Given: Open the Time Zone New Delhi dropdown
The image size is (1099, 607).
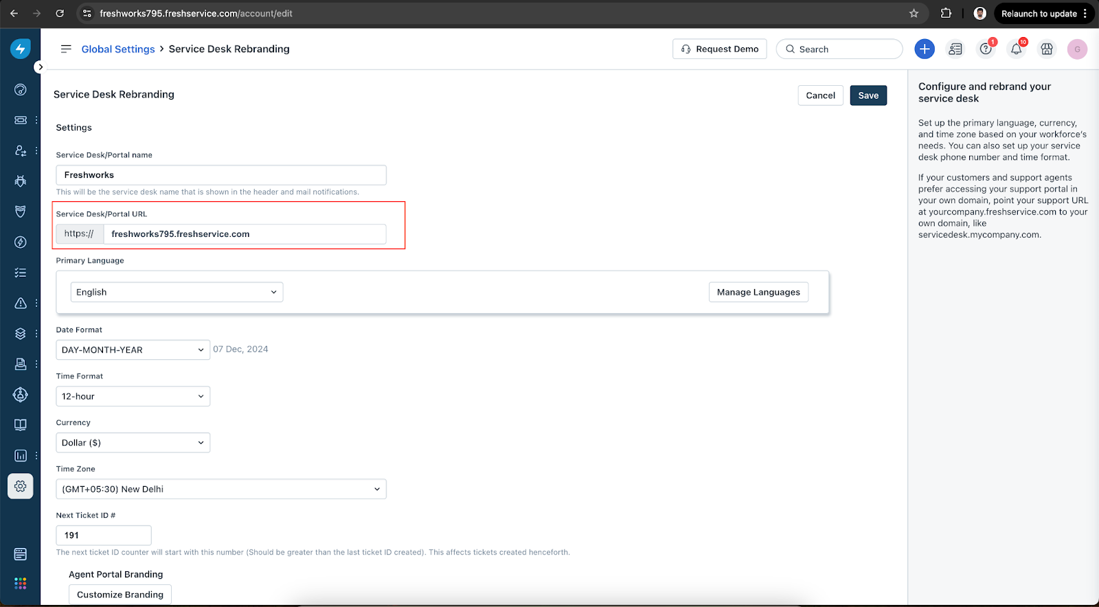Looking at the screenshot, I should coord(221,489).
